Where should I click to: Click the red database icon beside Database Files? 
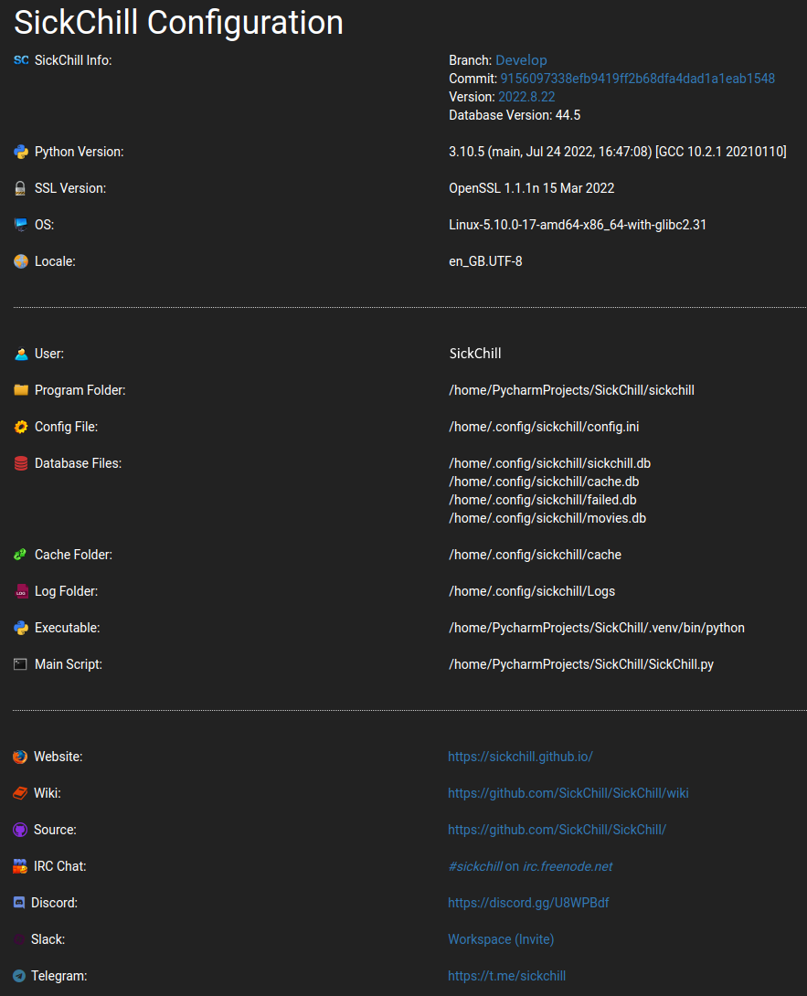21,463
